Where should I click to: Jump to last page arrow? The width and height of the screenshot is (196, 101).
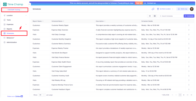click(x=191, y=95)
